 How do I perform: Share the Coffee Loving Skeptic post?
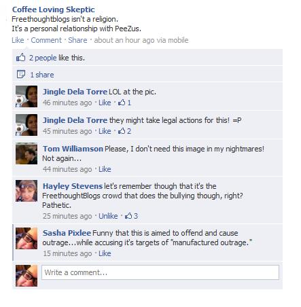(77, 40)
